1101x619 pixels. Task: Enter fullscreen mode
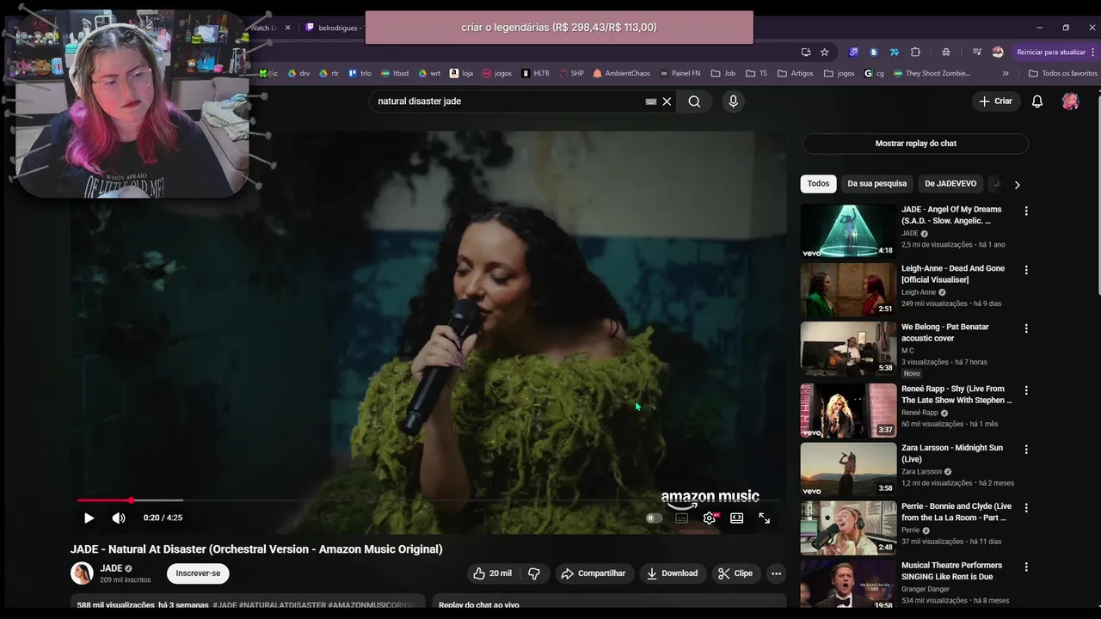(764, 518)
